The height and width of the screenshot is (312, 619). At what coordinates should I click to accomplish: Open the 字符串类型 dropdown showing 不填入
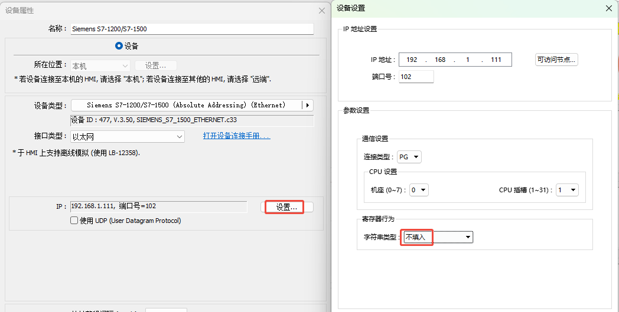pyautogui.click(x=438, y=237)
